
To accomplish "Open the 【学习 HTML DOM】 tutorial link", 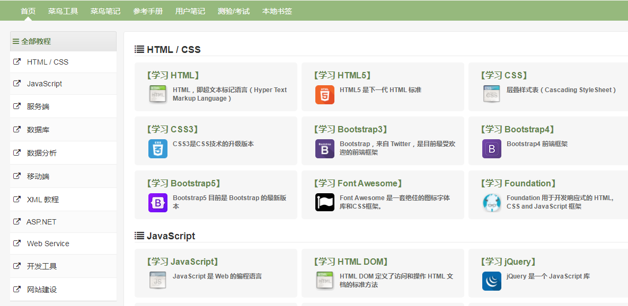I will click(x=350, y=262).
